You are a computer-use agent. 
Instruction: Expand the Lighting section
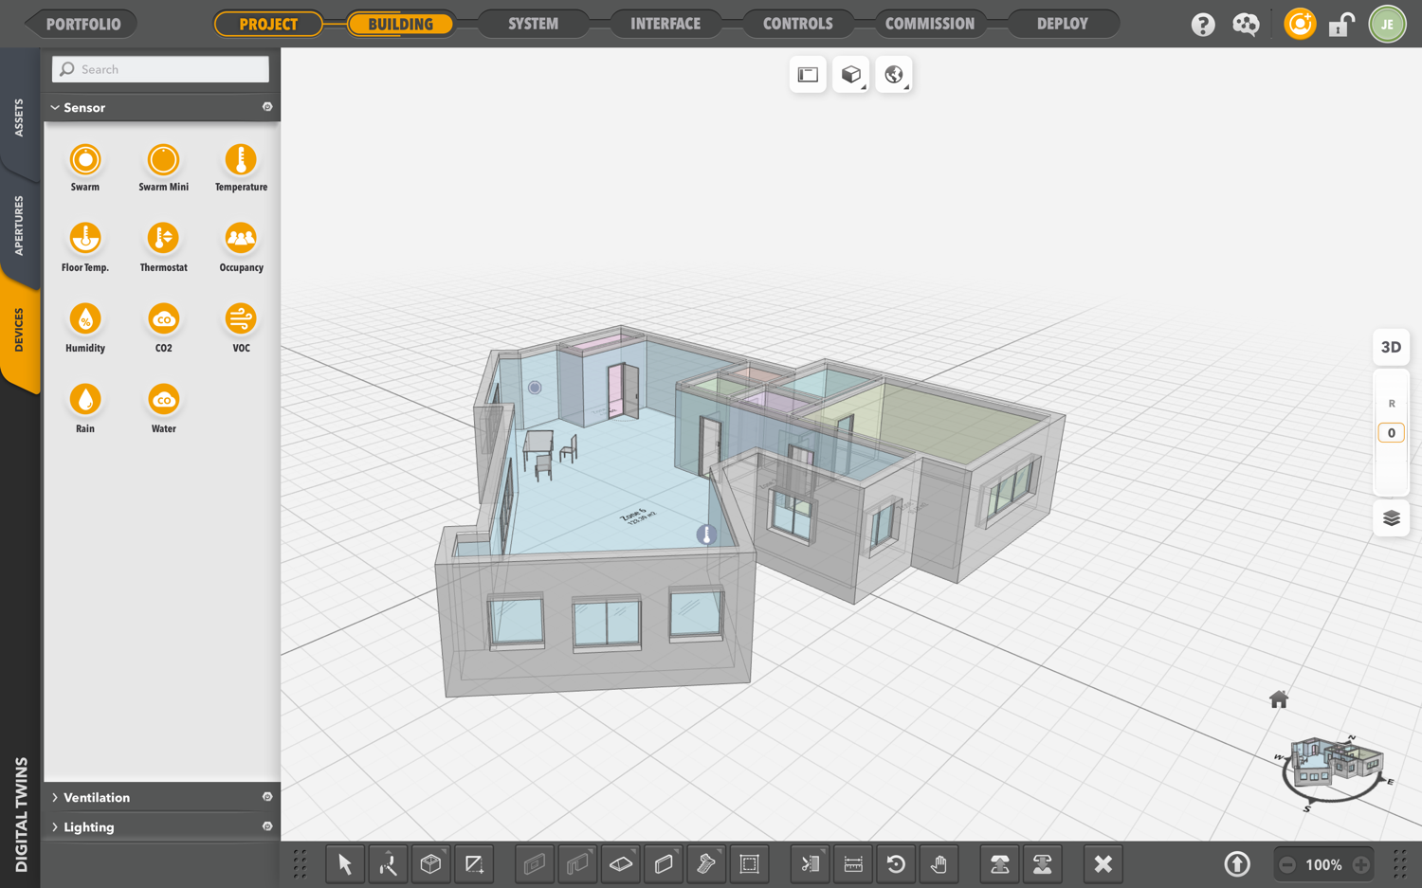click(89, 827)
